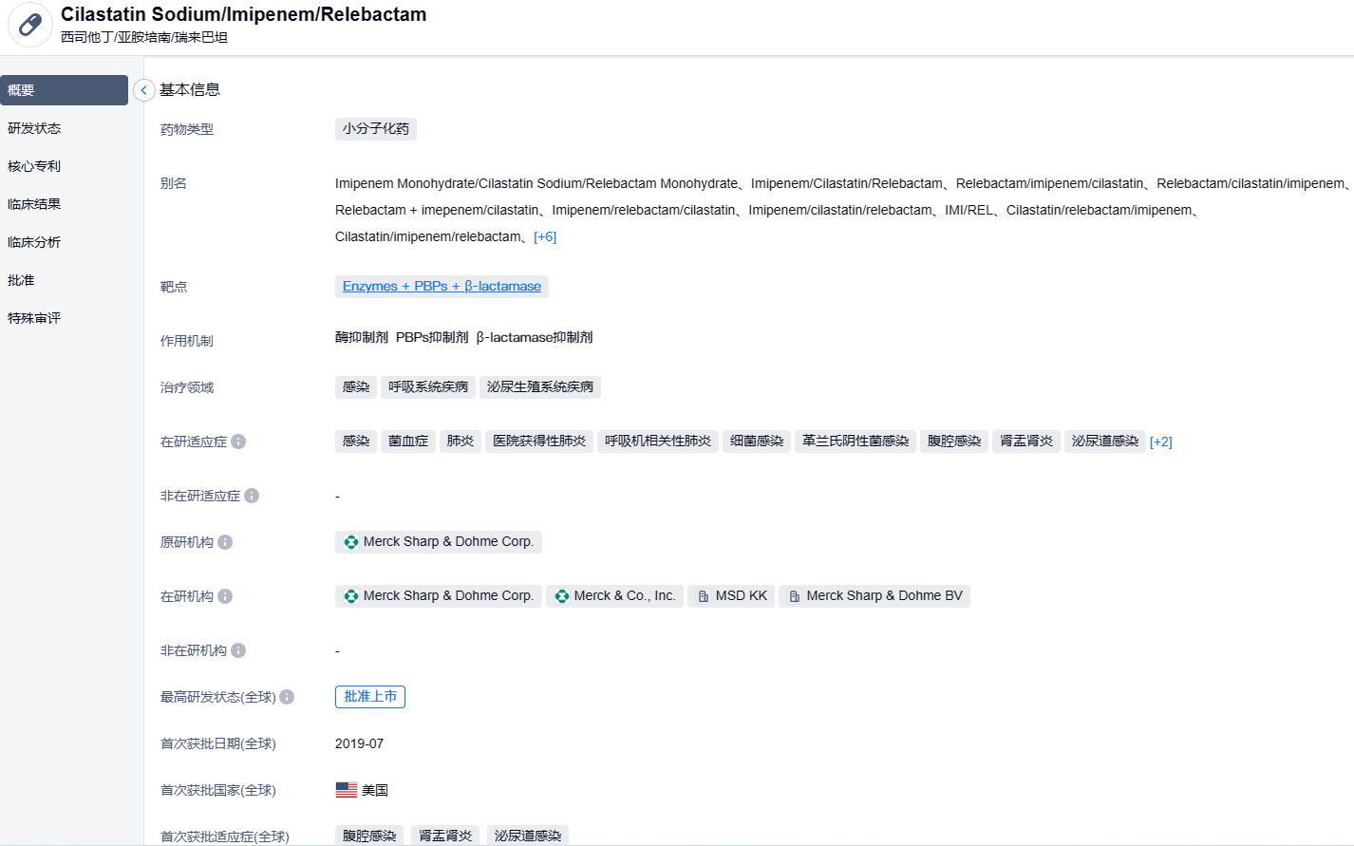Click info icon beside 非在研适应症
Viewport: 1354px width, 846px height.
tap(252, 496)
